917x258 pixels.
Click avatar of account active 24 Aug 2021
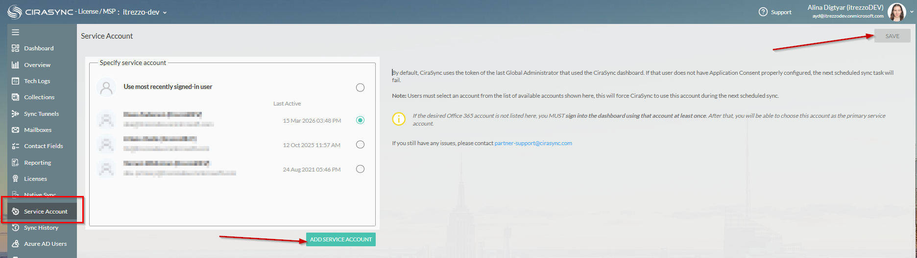coord(106,168)
